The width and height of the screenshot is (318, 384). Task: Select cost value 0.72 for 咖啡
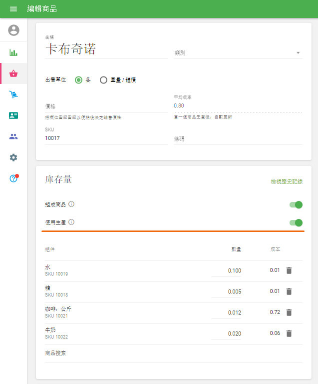275,312
